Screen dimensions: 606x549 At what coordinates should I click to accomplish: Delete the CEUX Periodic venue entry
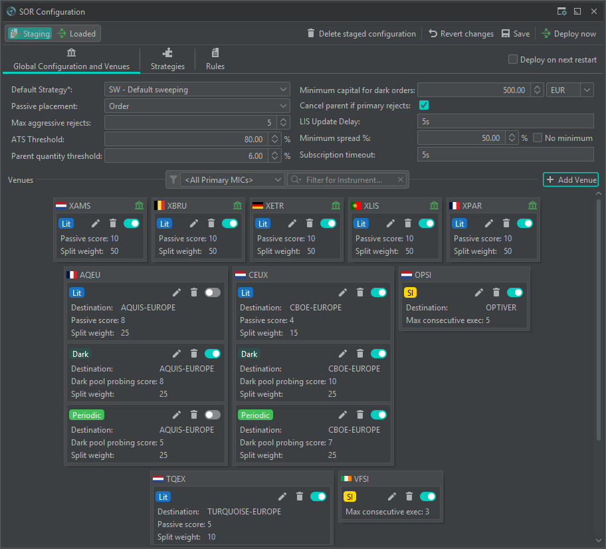pyautogui.click(x=360, y=415)
